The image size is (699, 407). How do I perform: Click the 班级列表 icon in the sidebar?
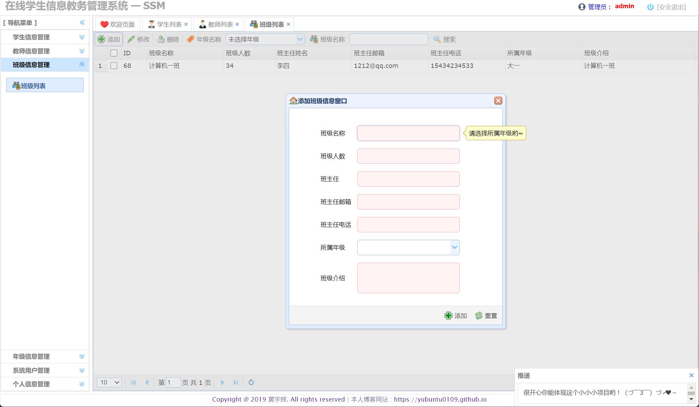16,85
